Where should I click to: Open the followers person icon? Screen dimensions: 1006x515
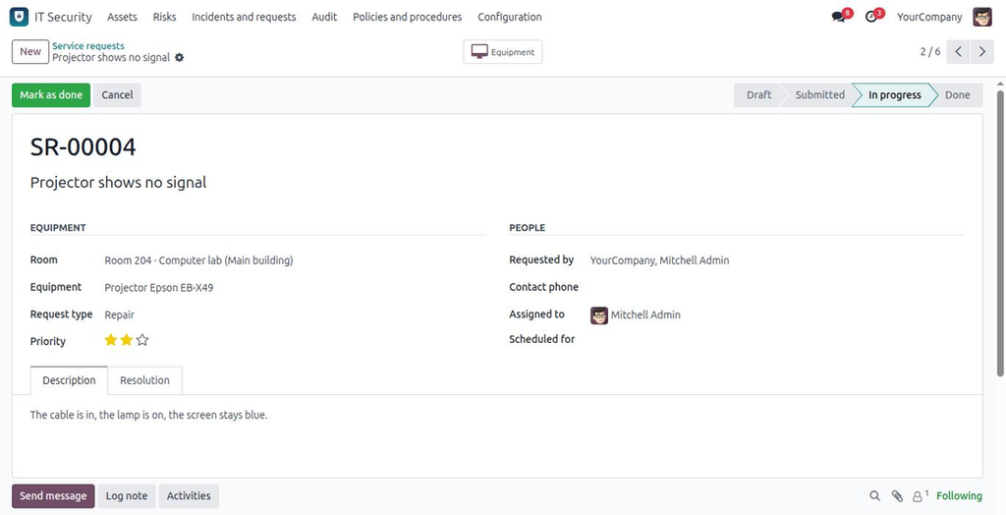(x=920, y=495)
